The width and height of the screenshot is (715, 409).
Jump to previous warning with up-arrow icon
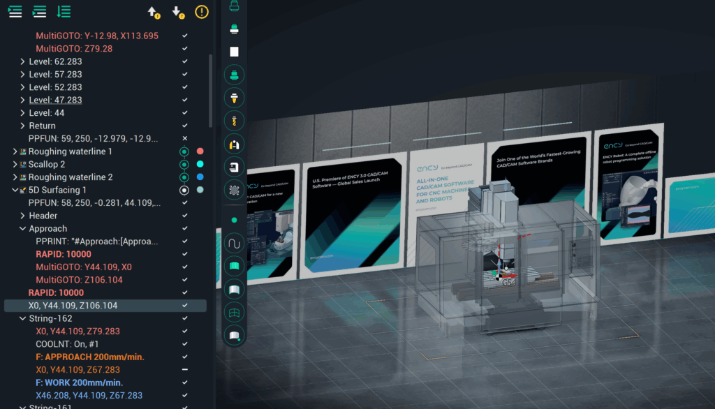click(154, 13)
